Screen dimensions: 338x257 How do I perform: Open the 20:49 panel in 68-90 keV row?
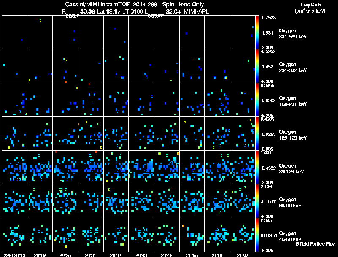click(x=166, y=201)
